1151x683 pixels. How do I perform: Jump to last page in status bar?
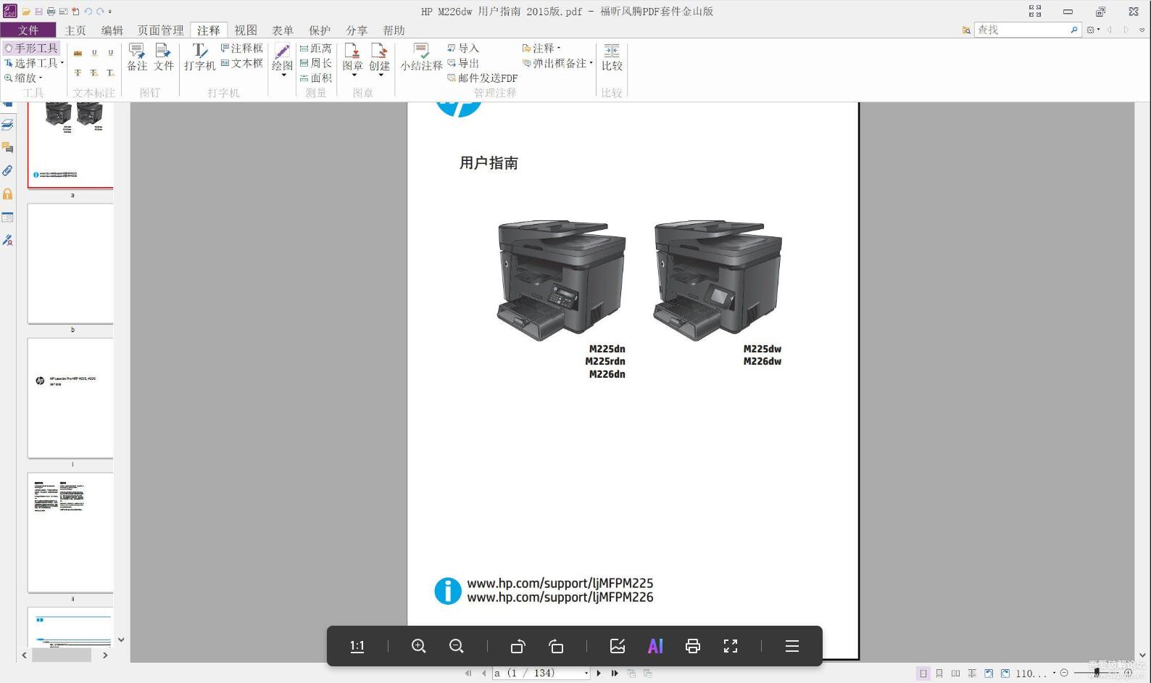[615, 673]
